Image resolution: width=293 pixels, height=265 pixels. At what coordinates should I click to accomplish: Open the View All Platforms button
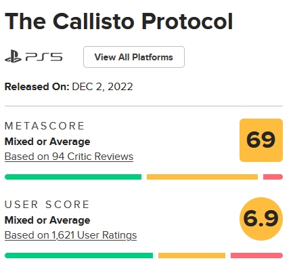[134, 57]
